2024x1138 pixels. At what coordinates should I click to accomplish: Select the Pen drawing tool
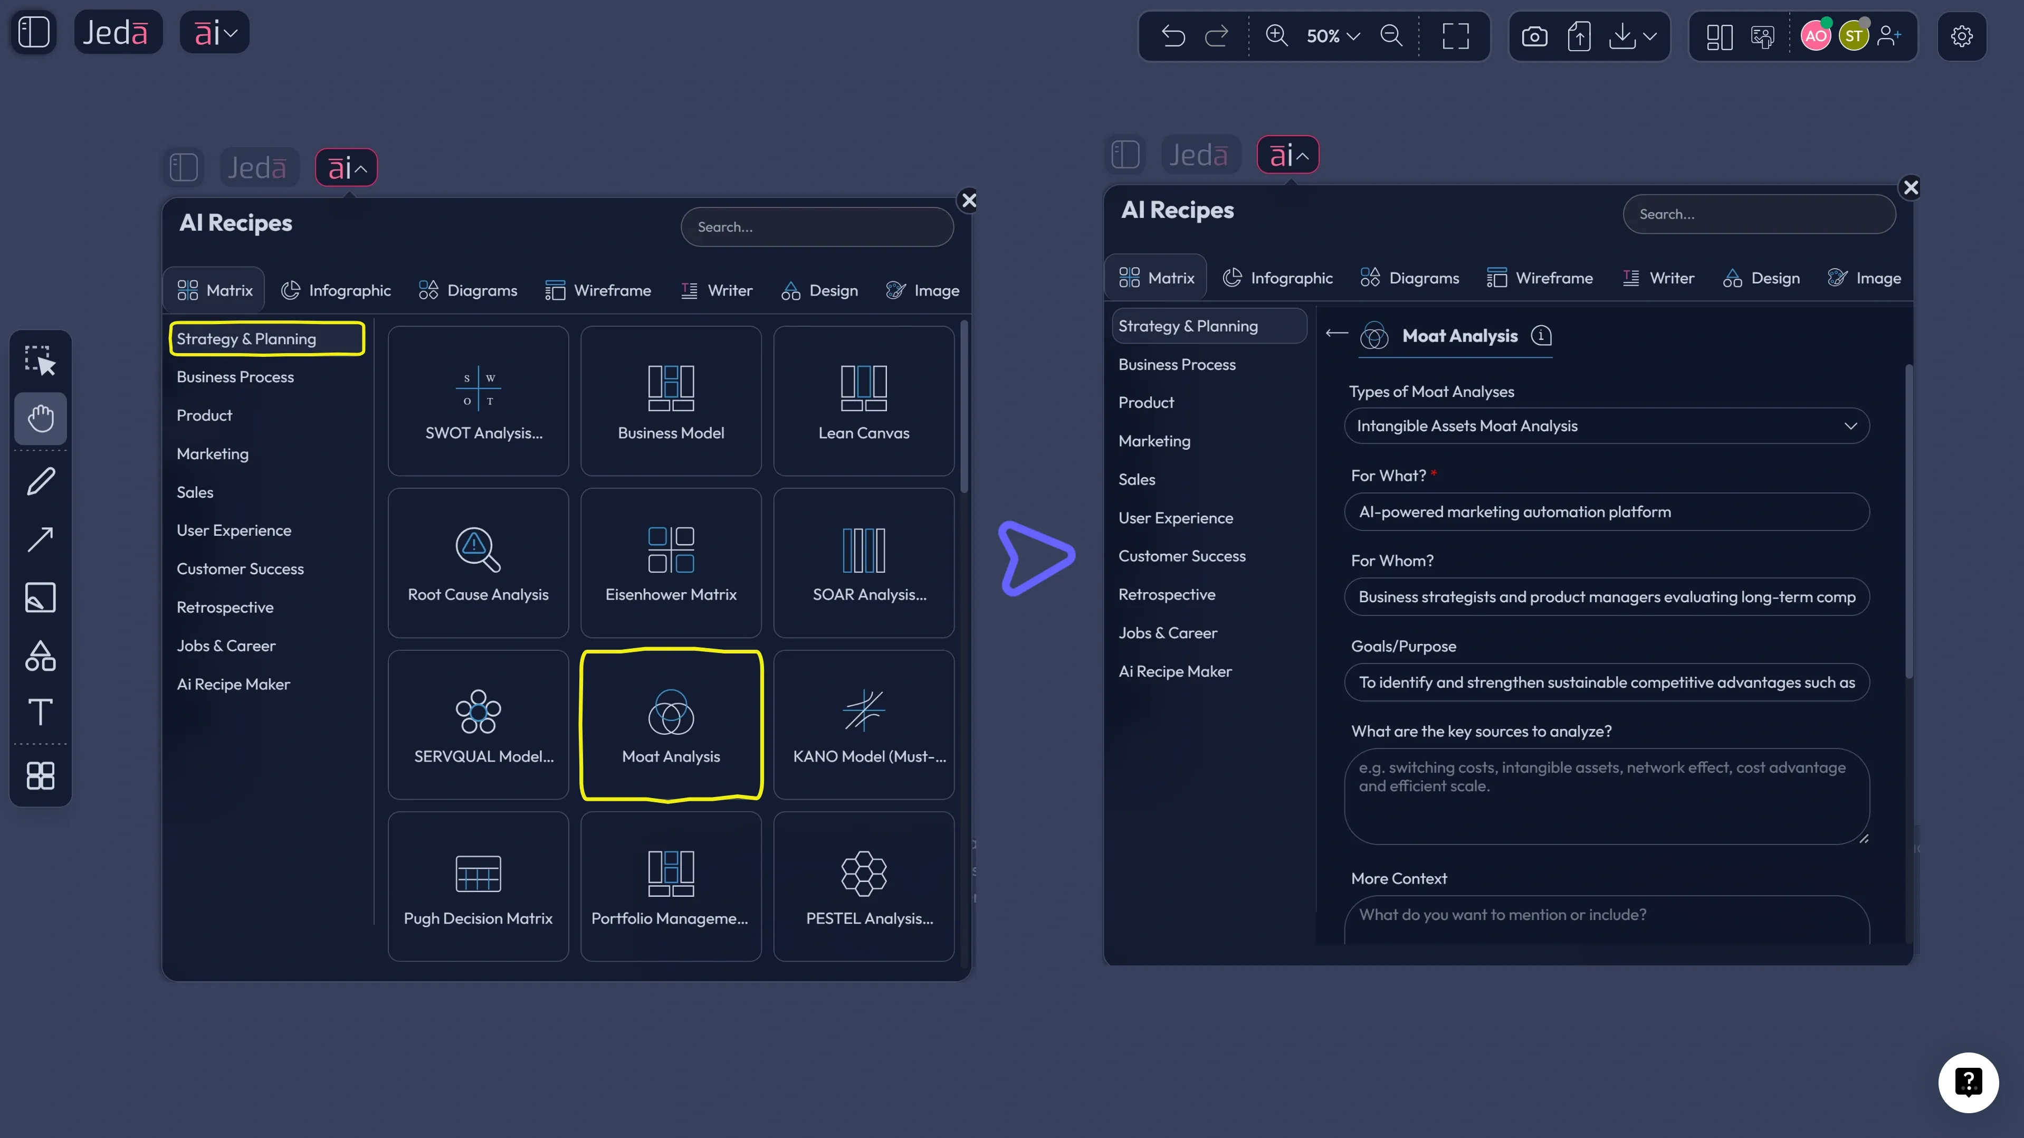40,481
